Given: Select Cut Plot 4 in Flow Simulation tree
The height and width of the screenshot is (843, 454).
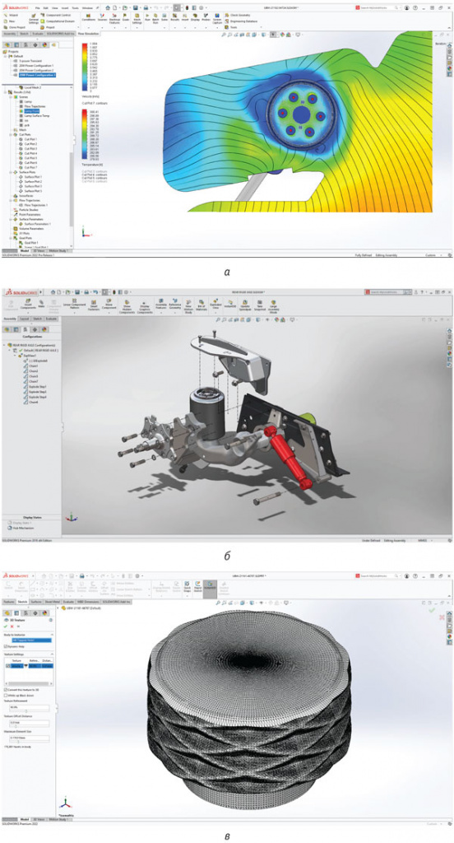Looking at the screenshot, I should click(30, 153).
